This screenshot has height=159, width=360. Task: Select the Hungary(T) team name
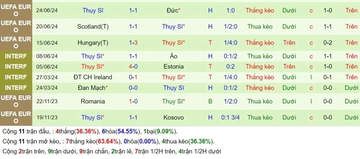pos(93,43)
